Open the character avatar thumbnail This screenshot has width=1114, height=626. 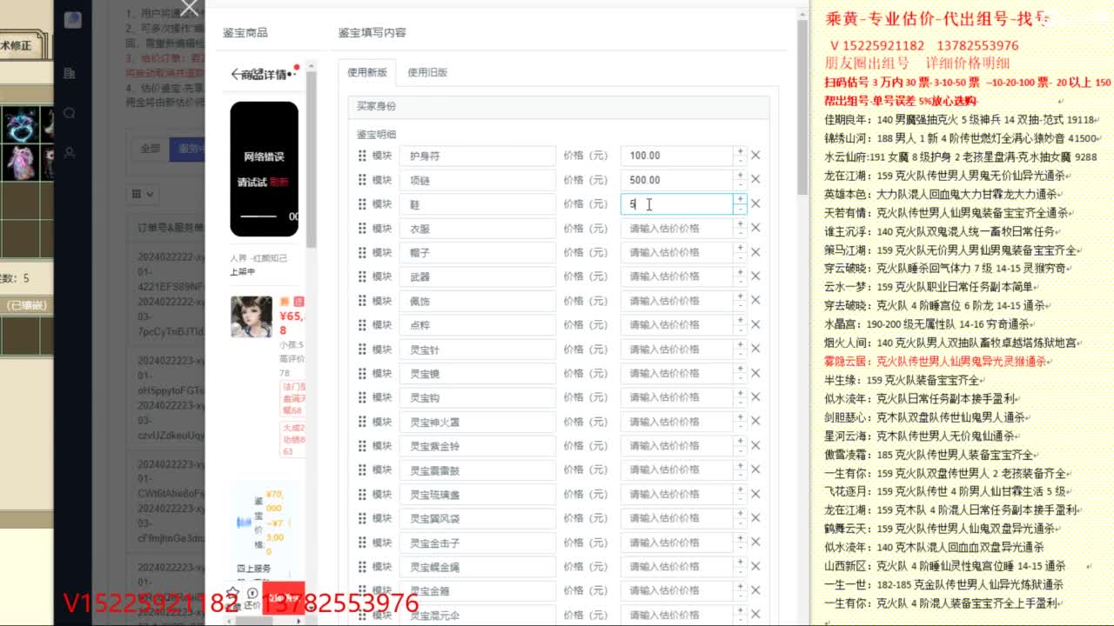pyautogui.click(x=252, y=316)
